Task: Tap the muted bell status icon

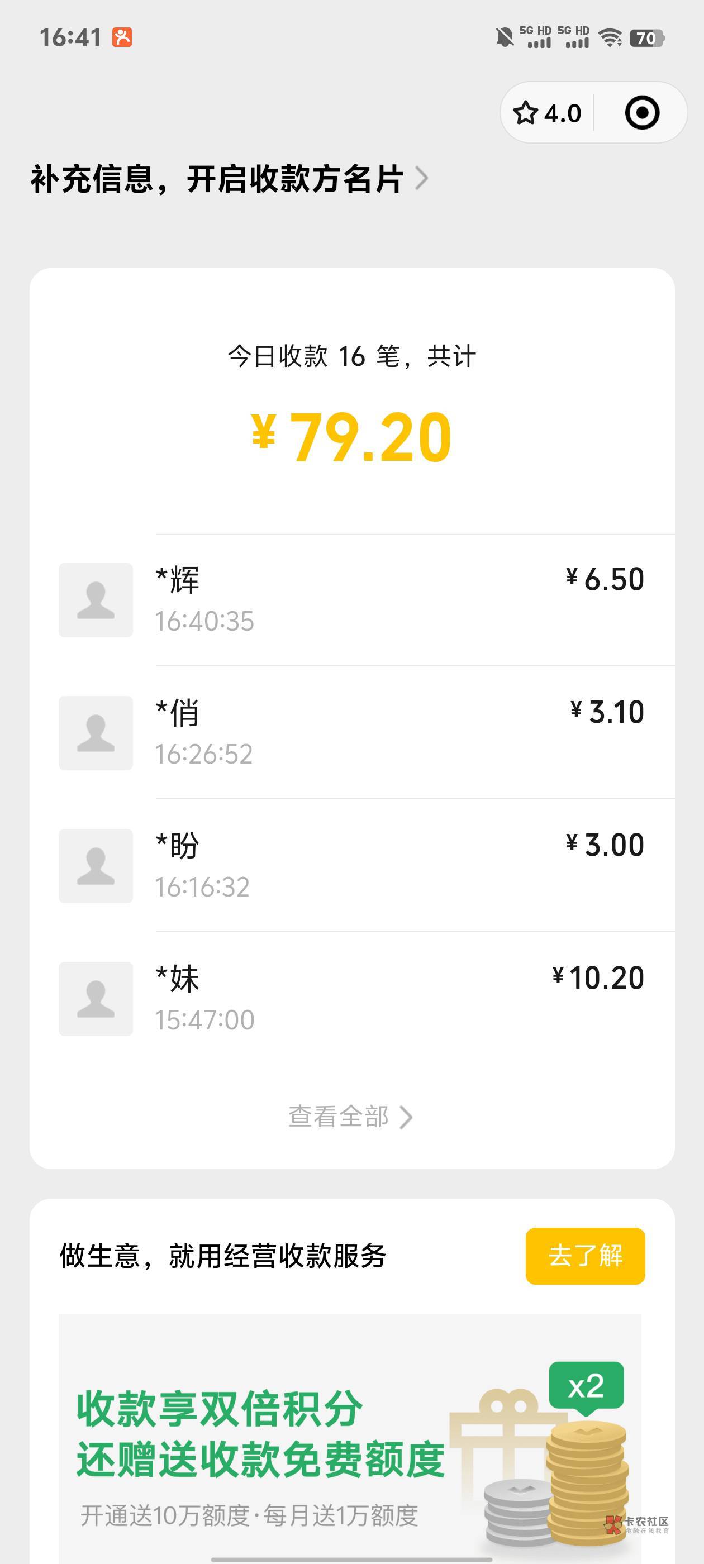Action: pos(504,37)
